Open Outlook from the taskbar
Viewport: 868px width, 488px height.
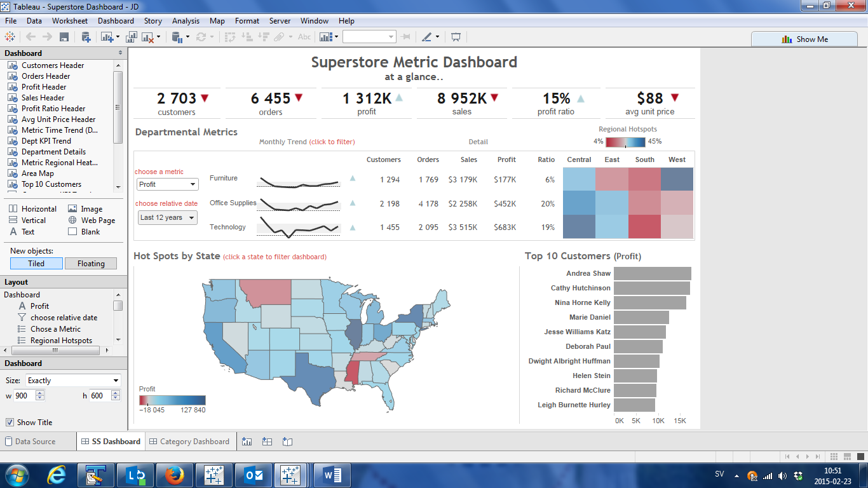click(x=253, y=475)
